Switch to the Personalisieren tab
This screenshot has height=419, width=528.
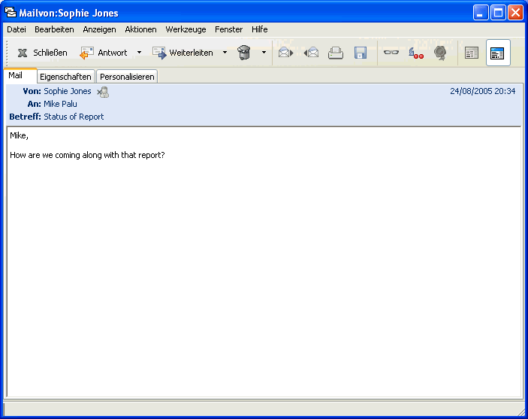127,77
